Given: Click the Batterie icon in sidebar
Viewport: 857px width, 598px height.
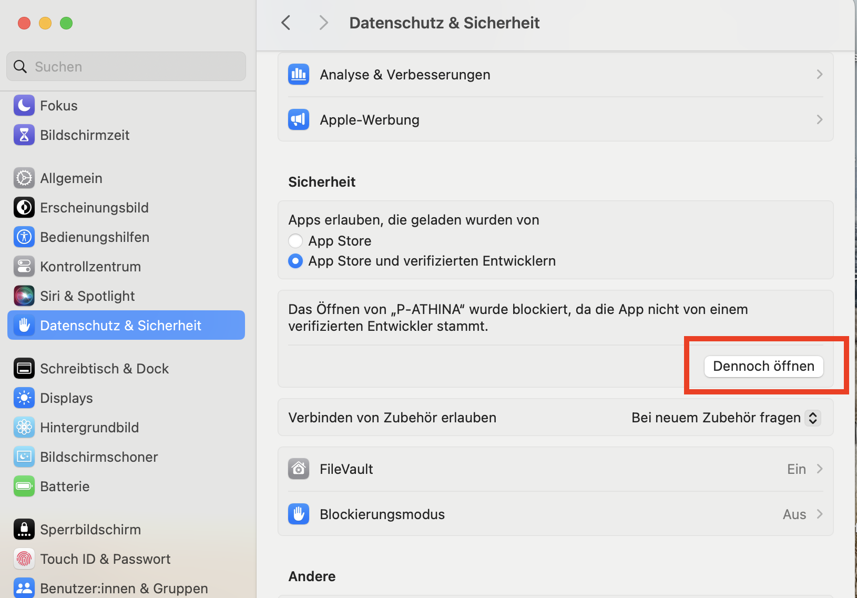Looking at the screenshot, I should pyautogui.click(x=24, y=486).
